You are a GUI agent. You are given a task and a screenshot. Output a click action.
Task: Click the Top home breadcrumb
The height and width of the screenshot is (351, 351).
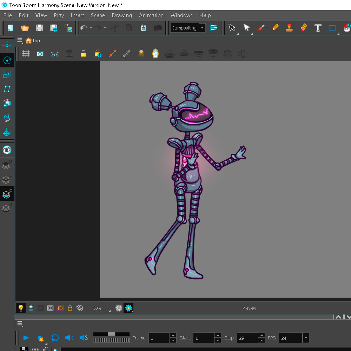[33, 41]
